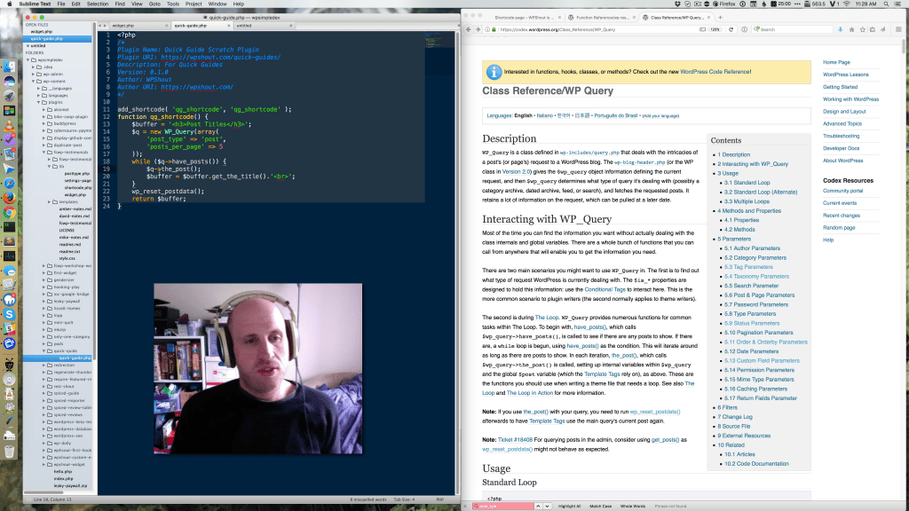909x511 pixels.
Task: Click the Home icon in Firefox toolbar
Action: 852,29
